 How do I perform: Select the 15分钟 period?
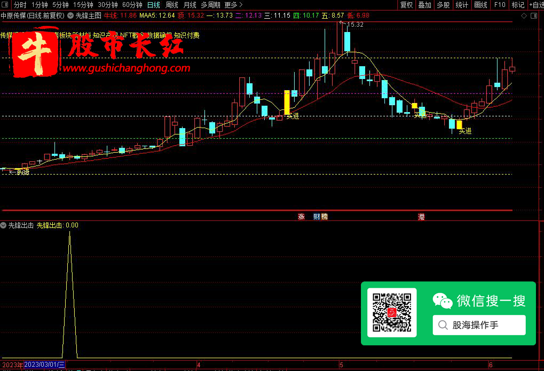tap(83, 5)
